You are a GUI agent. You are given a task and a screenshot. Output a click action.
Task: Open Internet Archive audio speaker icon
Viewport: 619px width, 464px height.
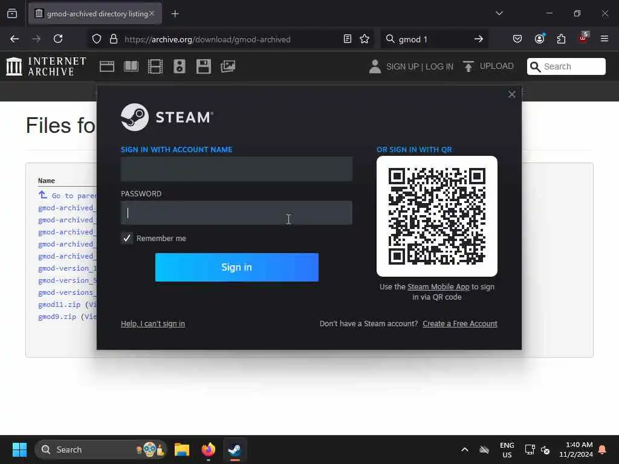click(x=179, y=66)
